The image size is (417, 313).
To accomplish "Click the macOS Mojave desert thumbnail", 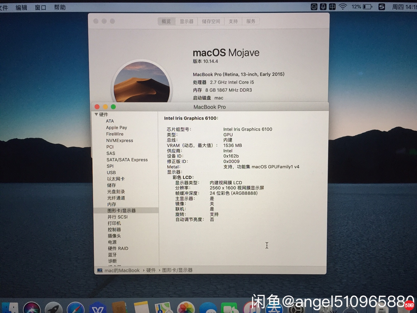I will (x=141, y=81).
